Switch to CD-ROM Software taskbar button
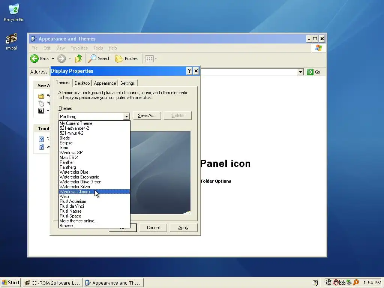384x288 pixels. pos(52,283)
